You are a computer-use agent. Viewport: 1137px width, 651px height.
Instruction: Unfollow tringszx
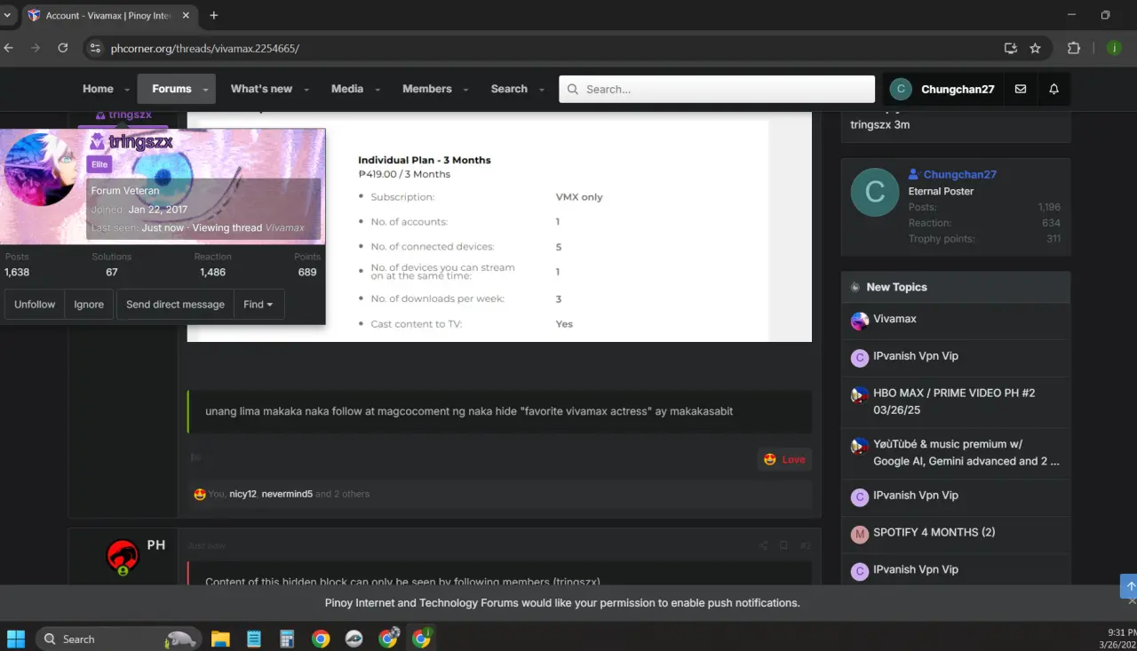pos(35,304)
